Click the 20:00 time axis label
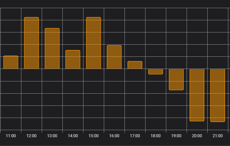Image resolution: width=230 pixels, height=146 pixels. point(197,136)
